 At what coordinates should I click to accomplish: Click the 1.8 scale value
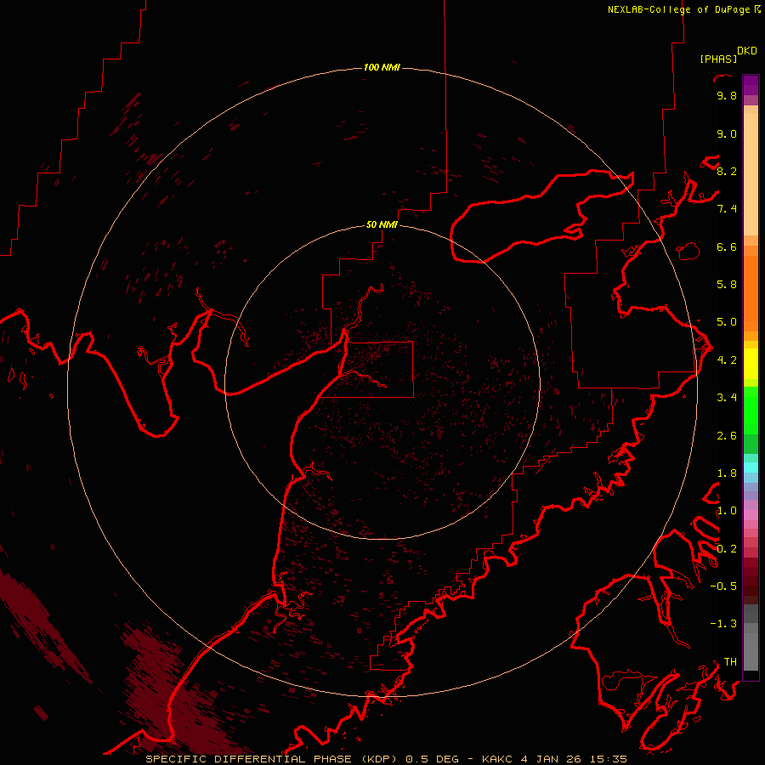pos(727,473)
